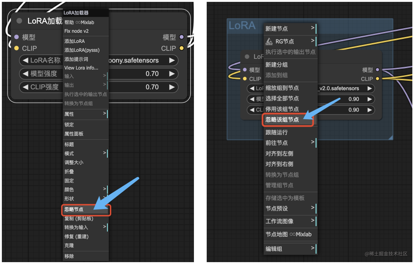Click the left arrow of LoRA名称 selector
The height and width of the screenshot is (264, 415).
click(x=26, y=60)
